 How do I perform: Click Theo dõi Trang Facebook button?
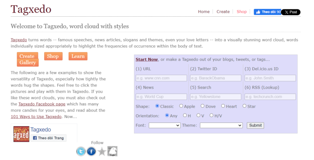[x=49, y=138]
